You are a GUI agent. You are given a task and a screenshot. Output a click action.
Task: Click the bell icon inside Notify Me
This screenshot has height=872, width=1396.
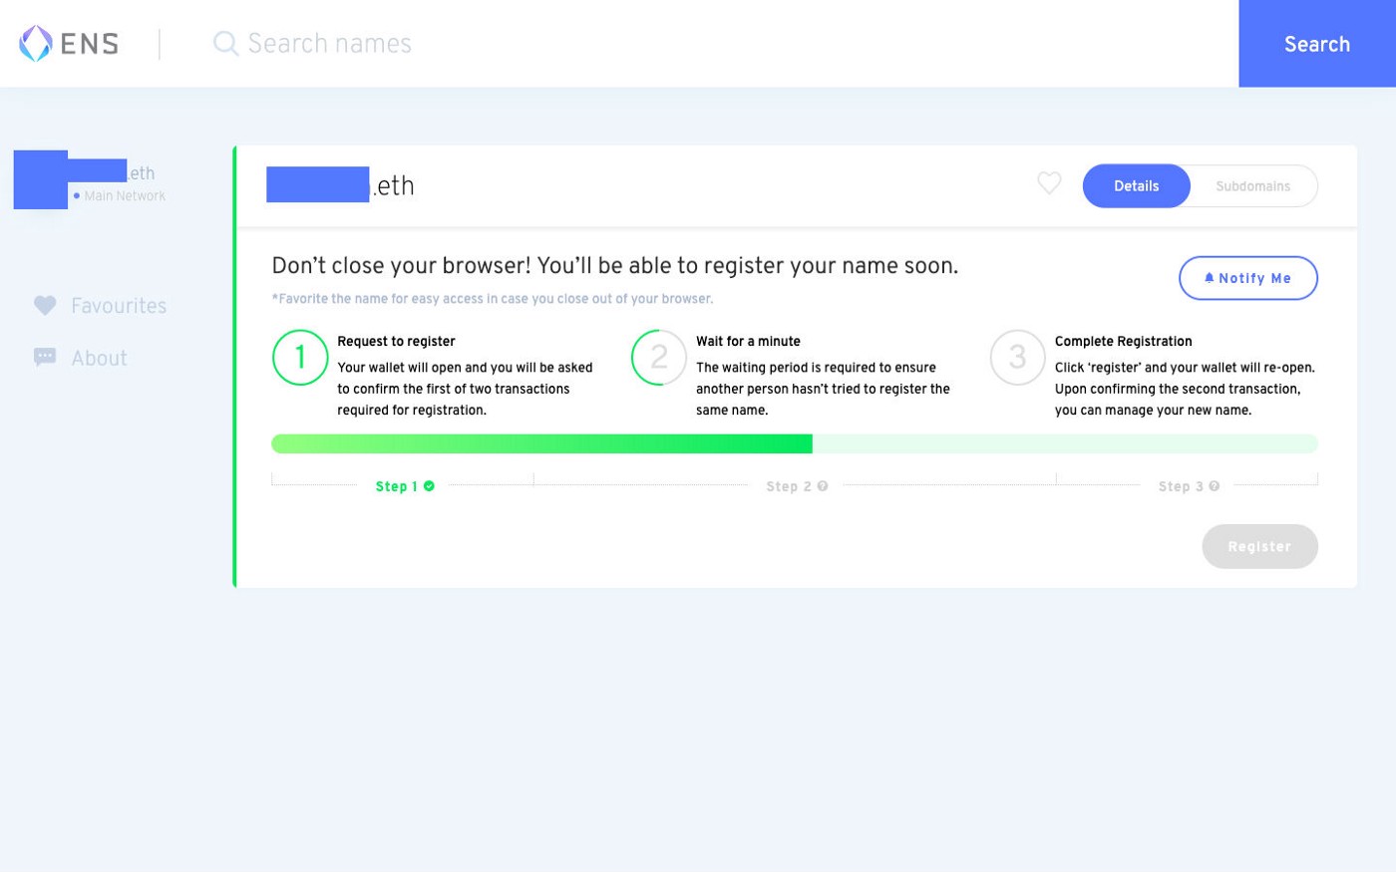tap(1210, 278)
